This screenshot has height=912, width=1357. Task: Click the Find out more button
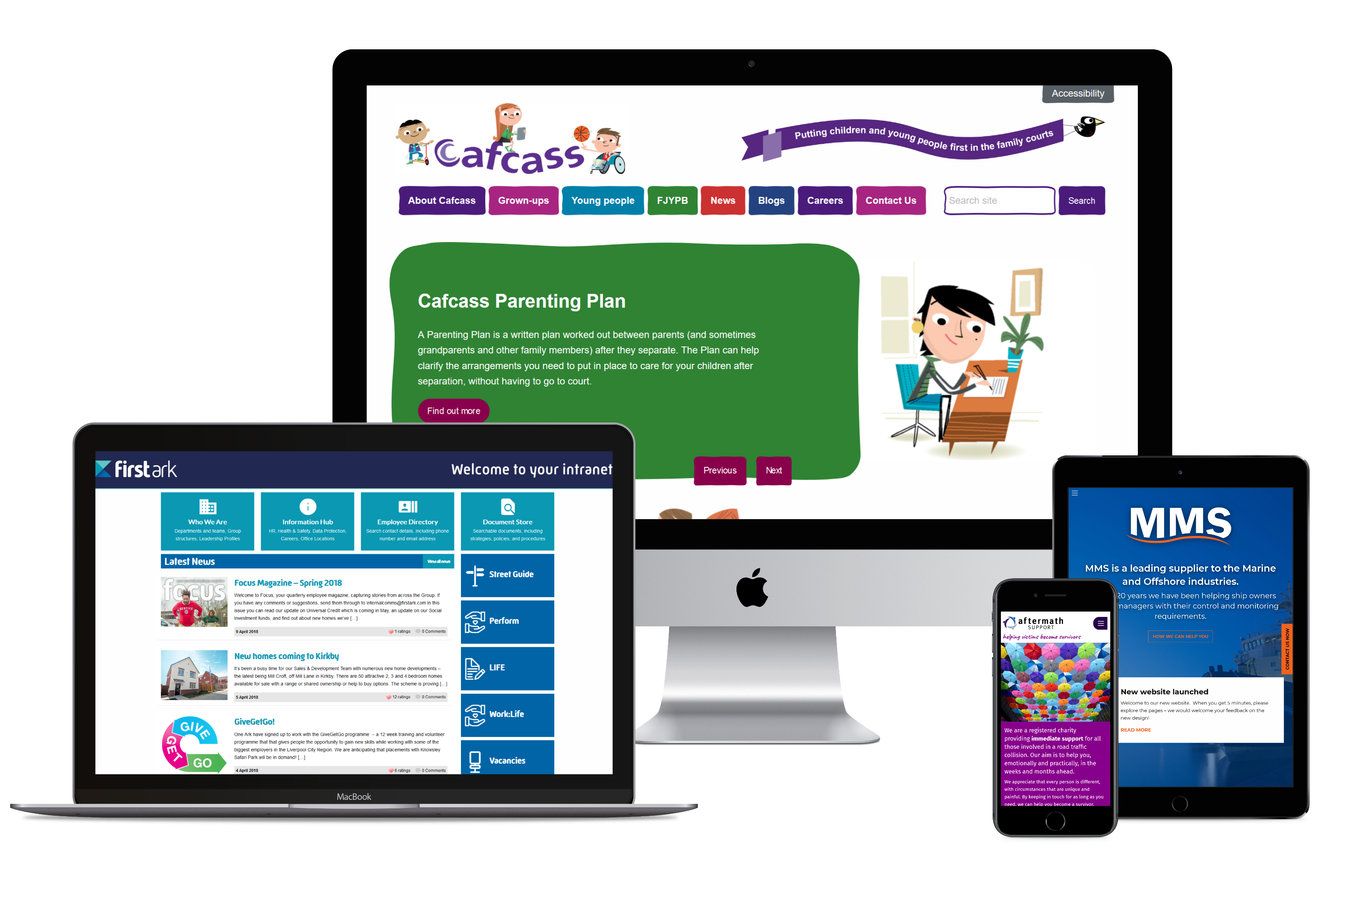tap(454, 410)
